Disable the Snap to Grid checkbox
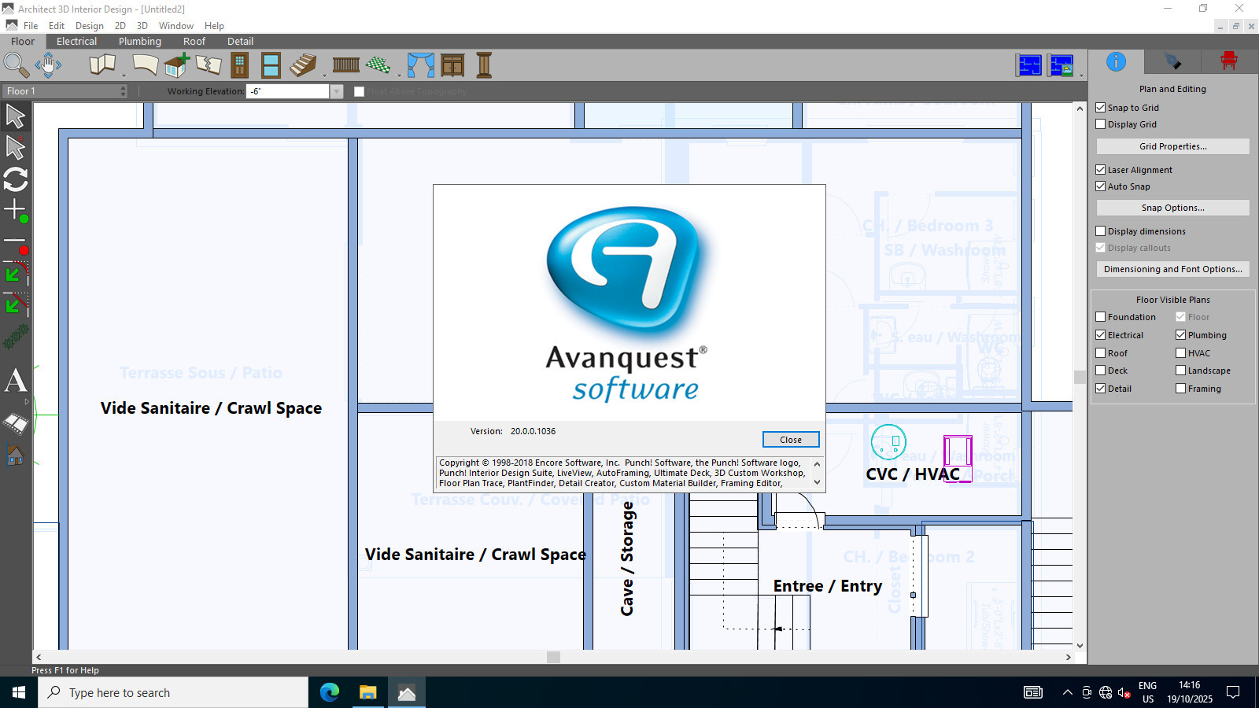The height and width of the screenshot is (708, 1259). click(x=1101, y=108)
